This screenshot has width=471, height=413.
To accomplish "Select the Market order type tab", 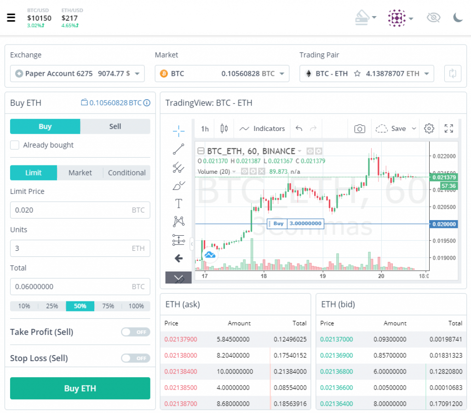I will tap(80, 173).
